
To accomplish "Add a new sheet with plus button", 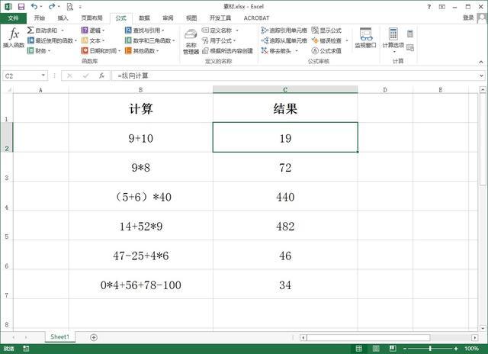I will coord(94,337).
